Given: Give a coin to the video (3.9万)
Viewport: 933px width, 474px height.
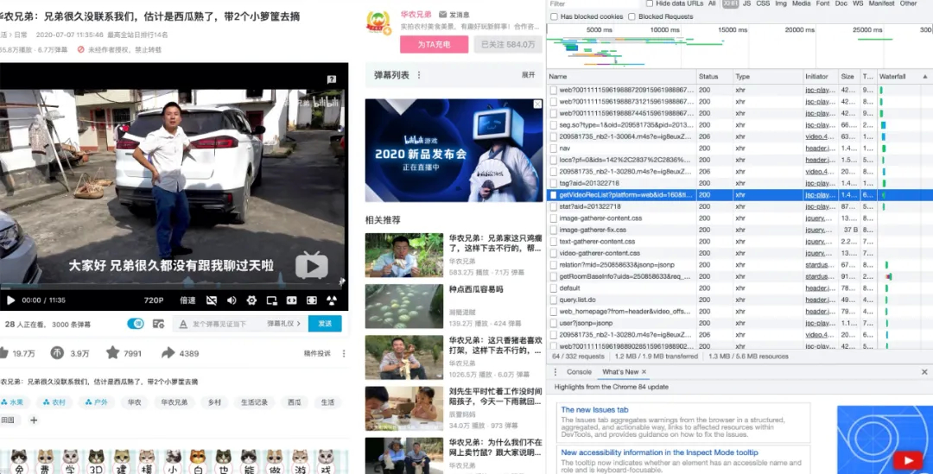Looking at the screenshot, I should click(57, 352).
